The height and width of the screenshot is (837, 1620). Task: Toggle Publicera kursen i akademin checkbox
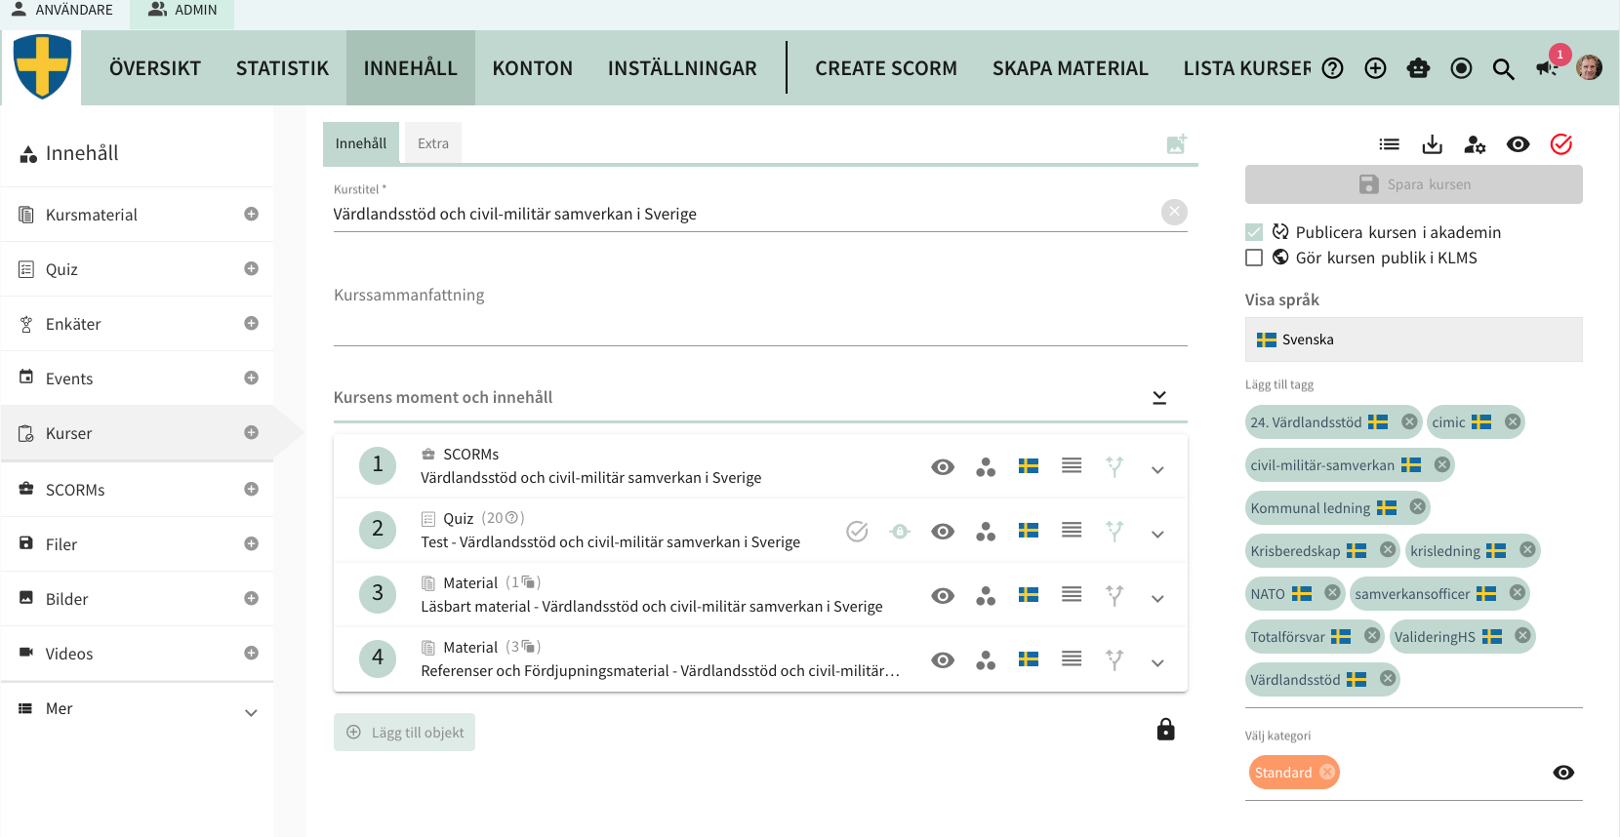[x=1254, y=232]
